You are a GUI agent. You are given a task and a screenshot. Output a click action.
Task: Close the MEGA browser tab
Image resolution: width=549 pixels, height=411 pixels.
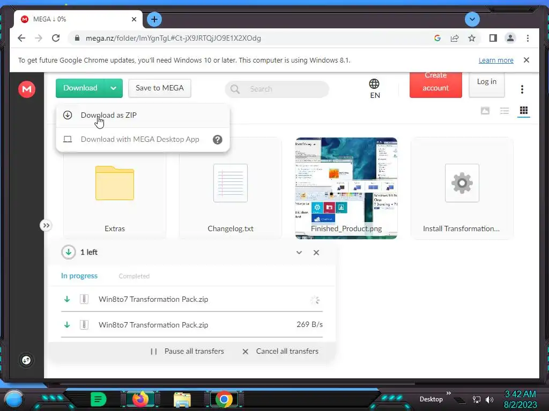point(133,19)
